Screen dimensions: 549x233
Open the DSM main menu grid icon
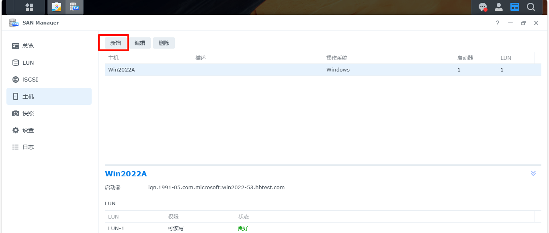(x=29, y=7)
